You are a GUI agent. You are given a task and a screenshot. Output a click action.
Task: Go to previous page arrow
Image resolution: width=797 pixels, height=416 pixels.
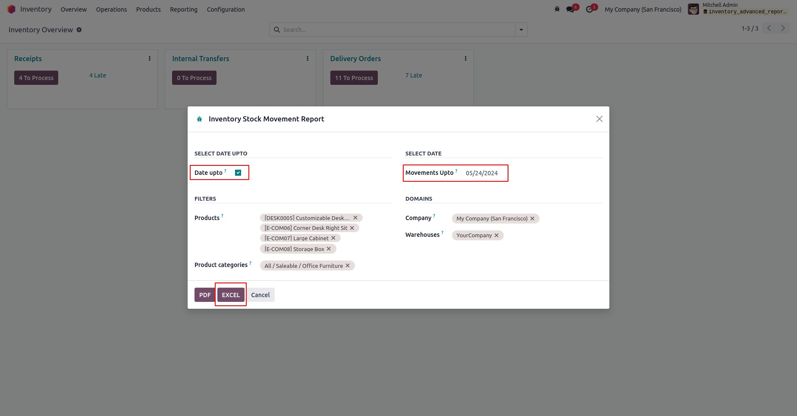click(x=769, y=28)
